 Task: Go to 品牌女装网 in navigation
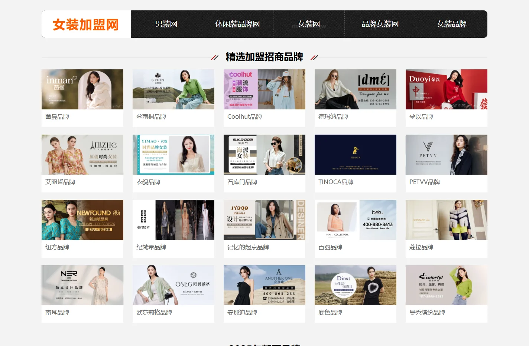[380, 24]
